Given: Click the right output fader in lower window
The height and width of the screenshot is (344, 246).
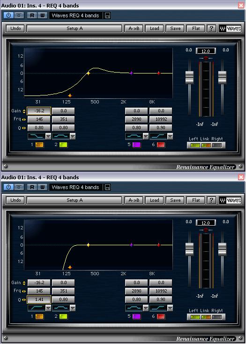Looking at the screenshot, I should [x=222, y=249].
